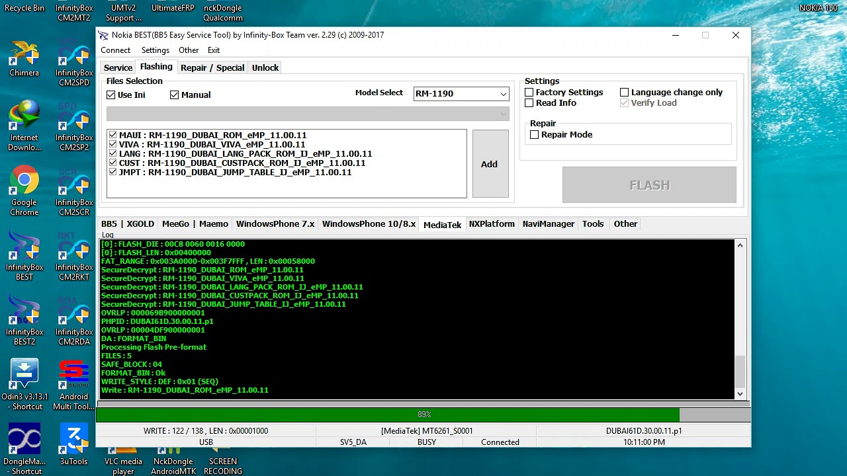Toggle the Use Ini checkbox

(111, 95)
